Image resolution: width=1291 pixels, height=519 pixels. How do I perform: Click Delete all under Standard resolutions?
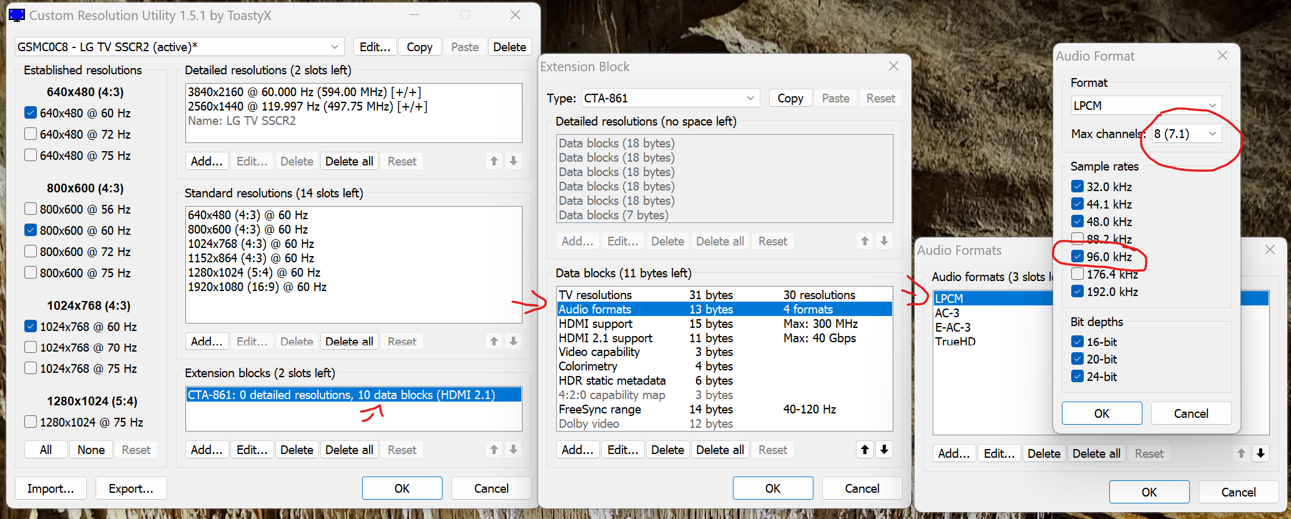[x=349, y=341]
